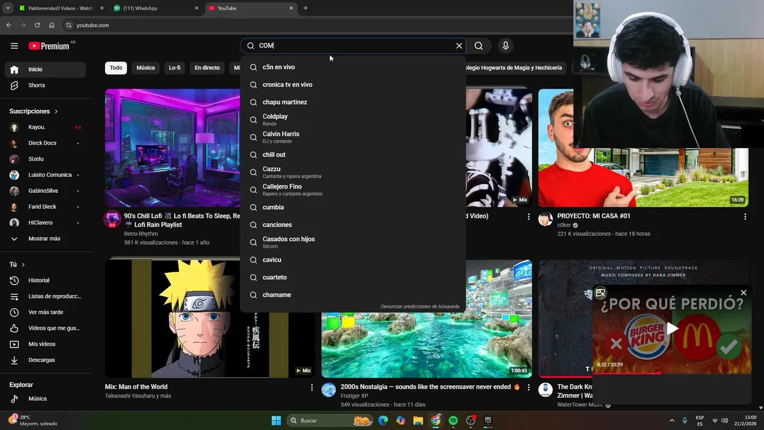Image resolution: width=764 pixels, height=430 pixels.
Task: Choose the Callejero Fino suggestion
Action: coord(353,190)
